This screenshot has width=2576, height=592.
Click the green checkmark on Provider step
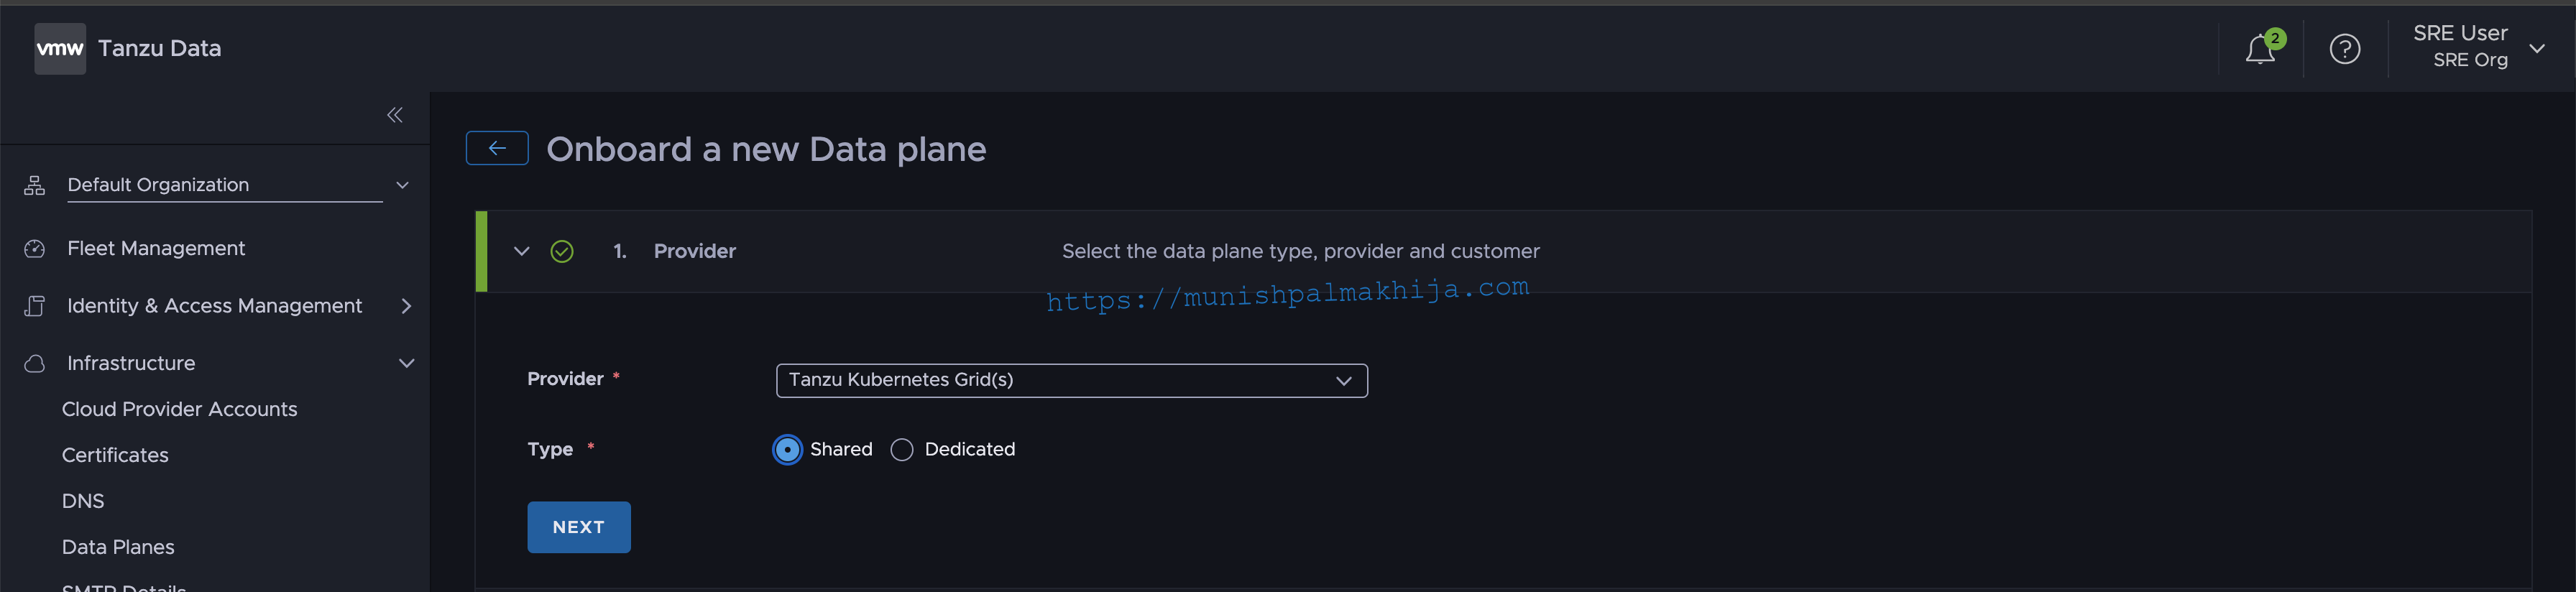(562, 252)
